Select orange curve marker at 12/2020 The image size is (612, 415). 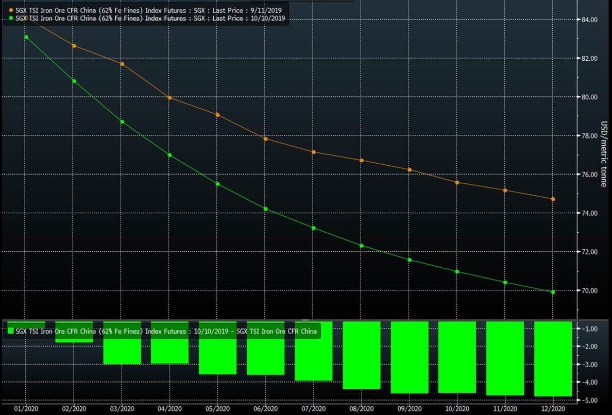(x=553, y=199)
